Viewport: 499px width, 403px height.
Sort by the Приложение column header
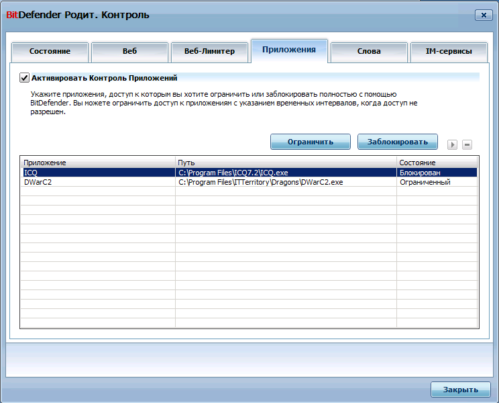click(98, 163)
